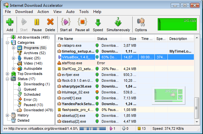This screenshot has width=203, height=134.
Task: Expand the Top Downloads tree node
Action: click(x=7, y=74)
